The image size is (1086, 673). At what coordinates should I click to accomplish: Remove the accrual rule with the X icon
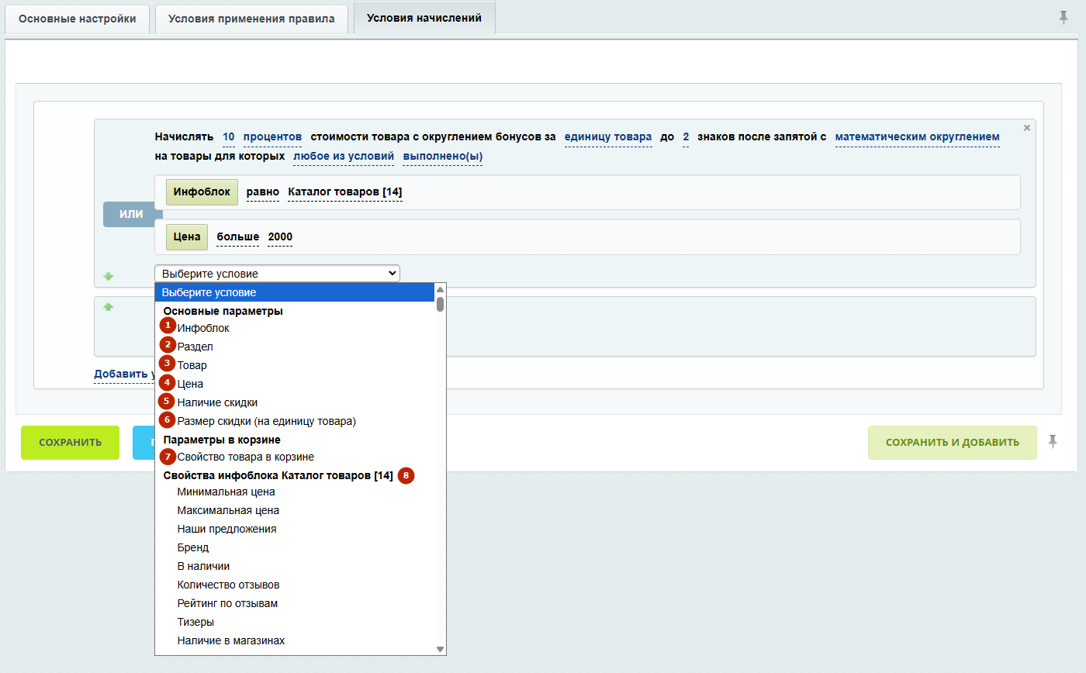tap(1027, 128)
